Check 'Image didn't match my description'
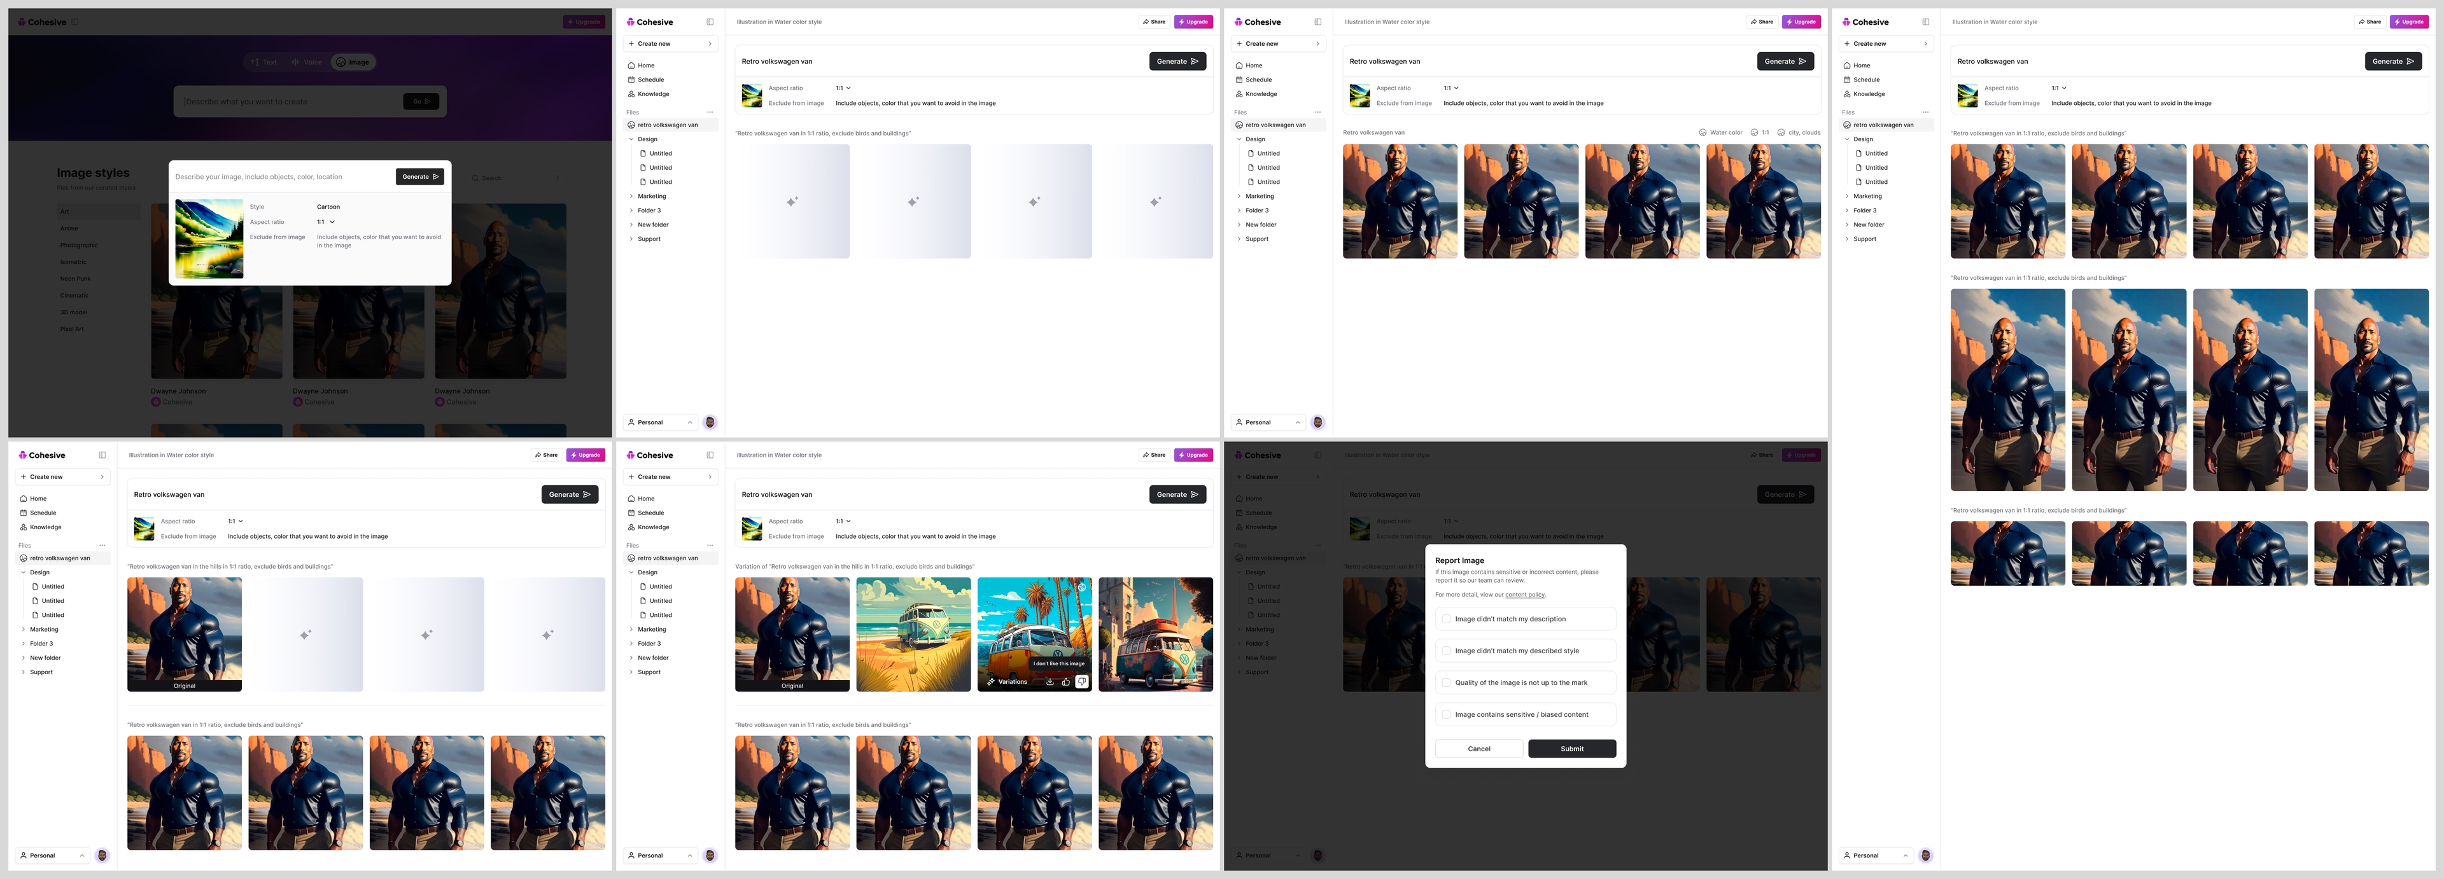 point(1446,619)
